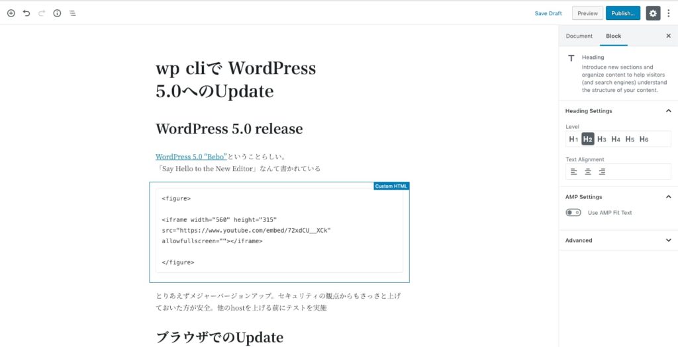Collapse the AMP Settings section
The width and height of the screenshot is (678, 347).
tap(618, 197)
